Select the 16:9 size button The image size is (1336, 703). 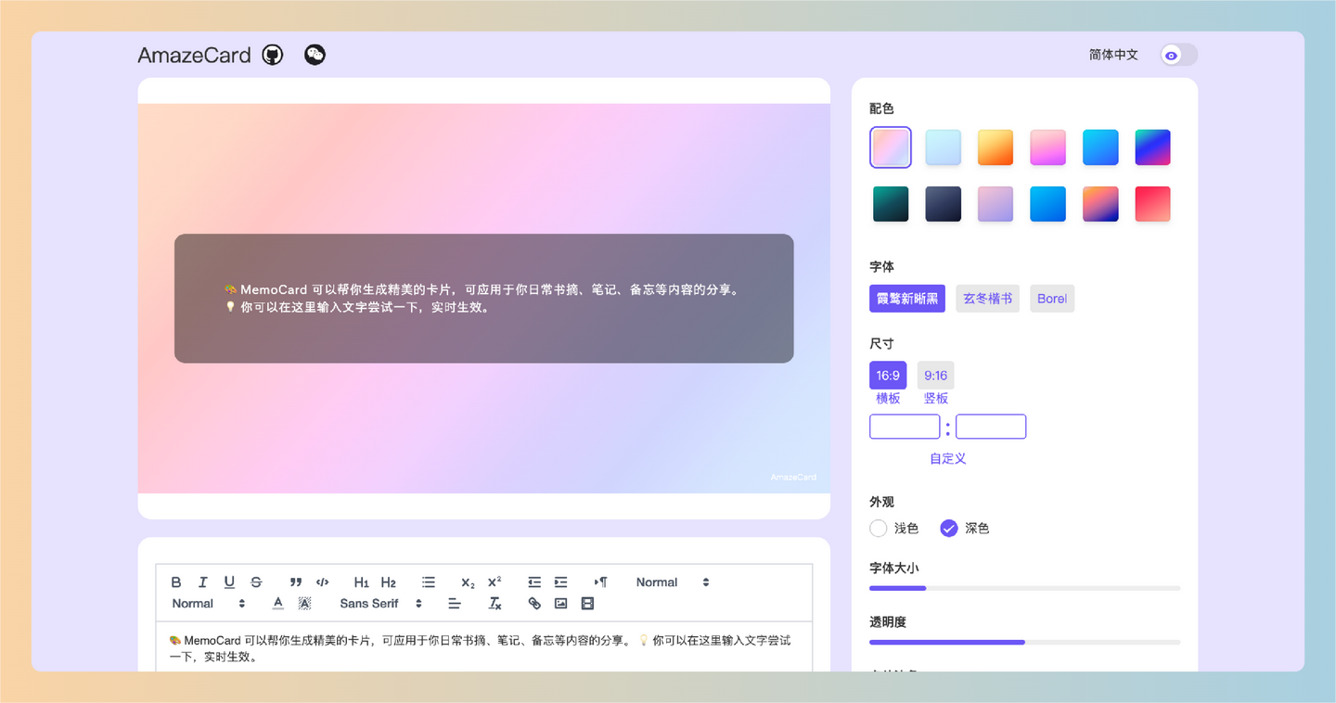pos(888,376)
